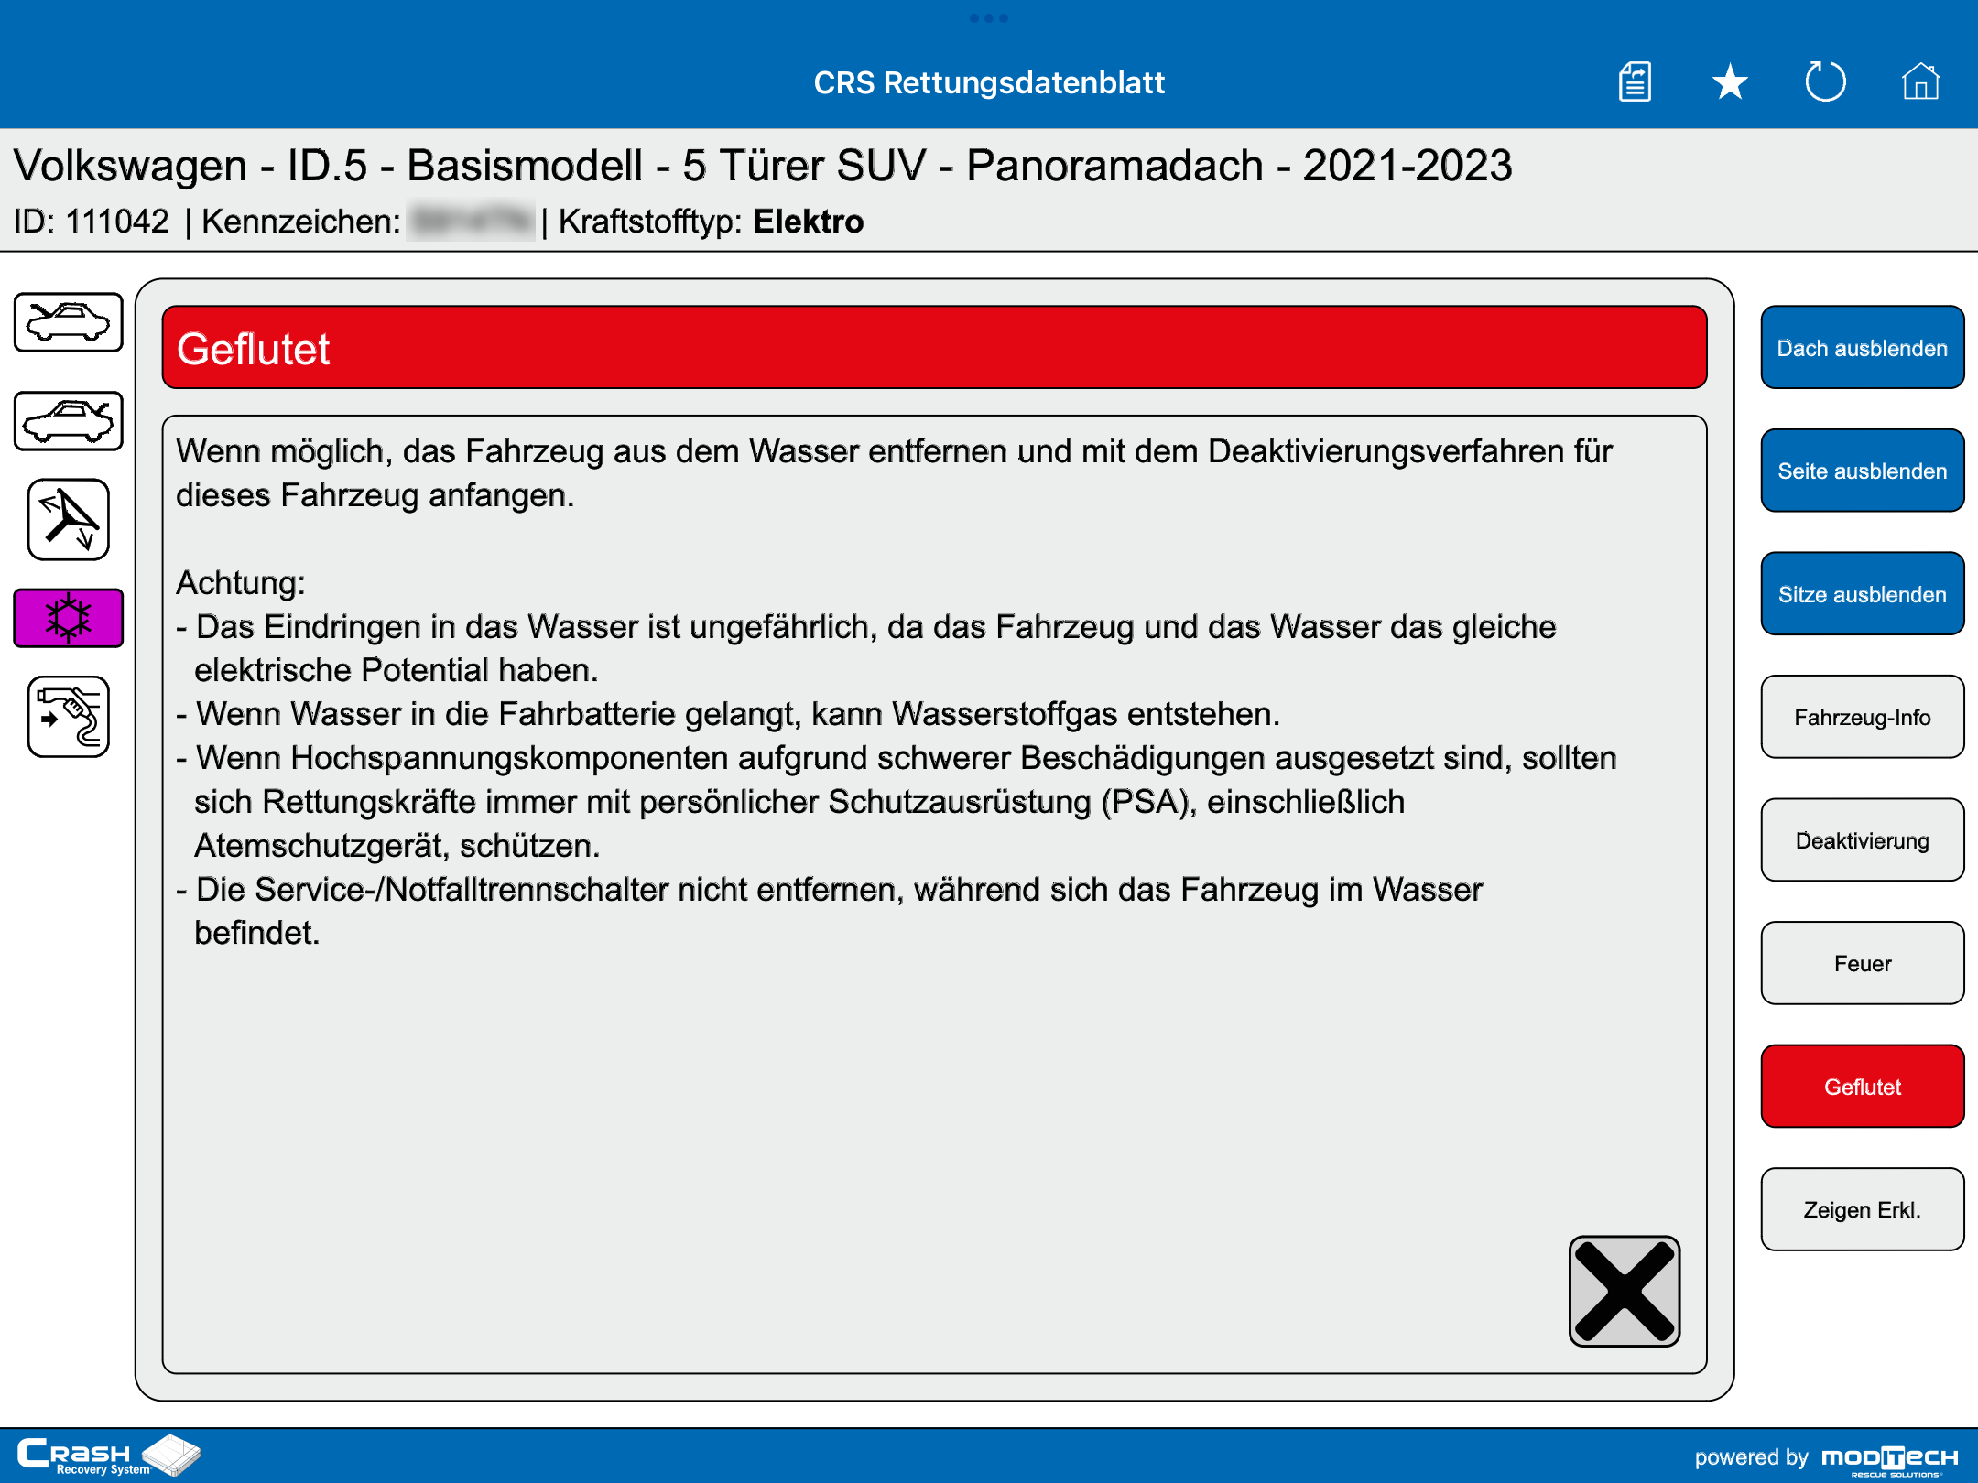The height and width of the screenshot is (1483, 1978).
Task: Click the Crash Recovery System logo
Action: click(x=108, y=1456)
